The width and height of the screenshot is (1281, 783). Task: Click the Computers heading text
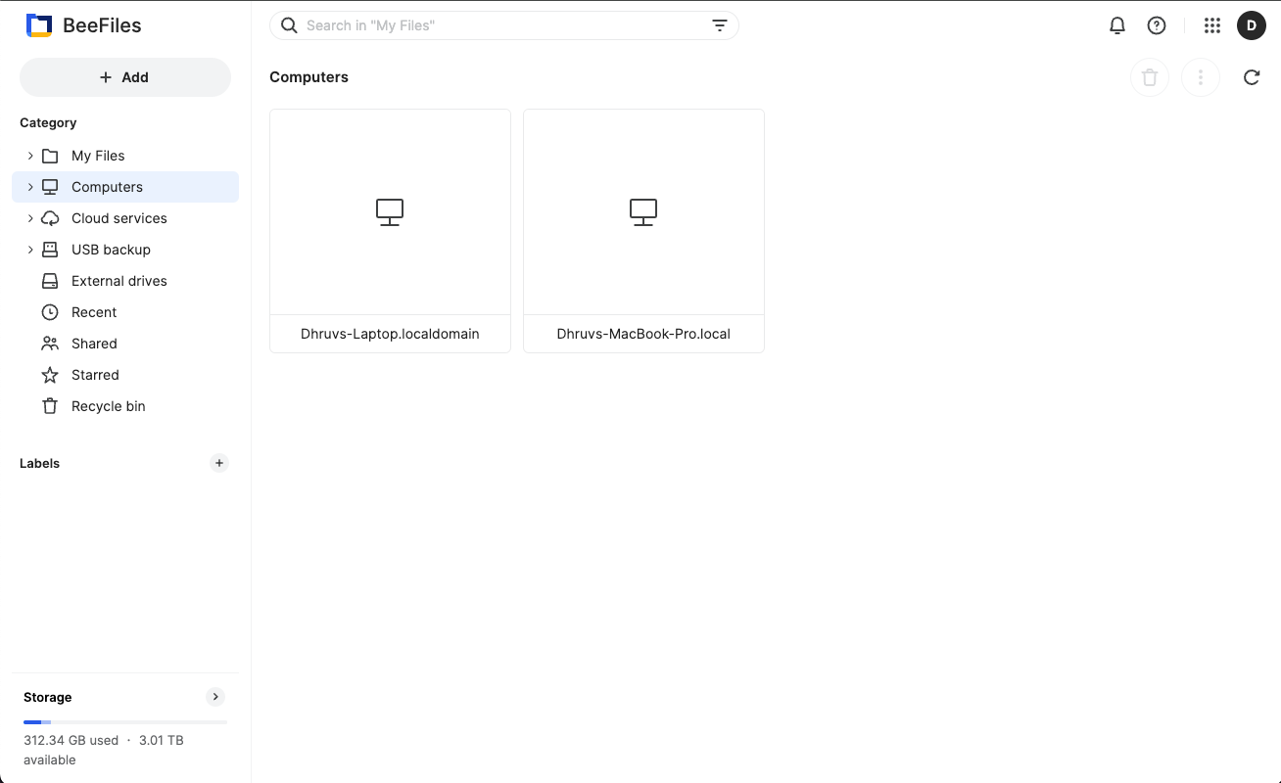[x=308, y=77]
